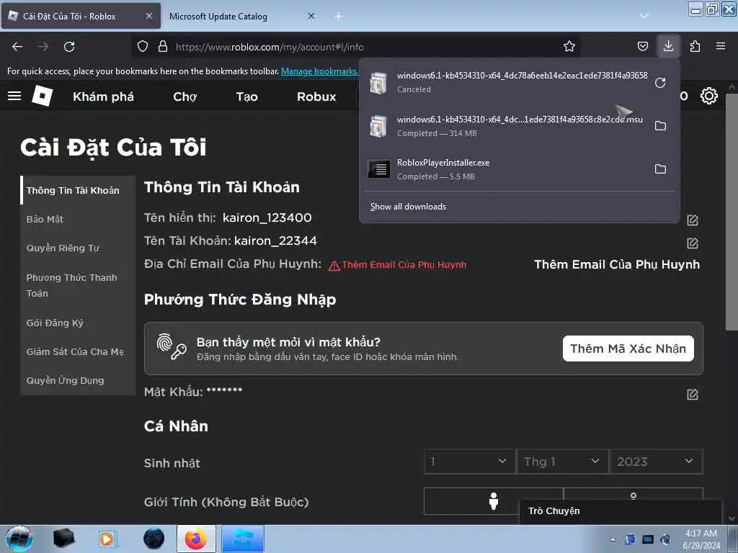Show the completed 314 MB msu file in folder

660,125
